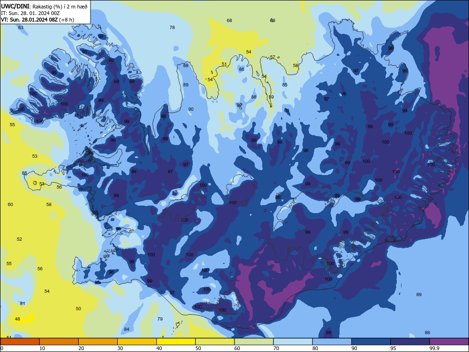Screen dimensions: 469x352
Task: Click the map value '50' in the southwest sea
Action: coord(78,309)
